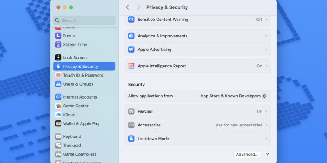Select Screen Time in the sidebar
This screenshot has height=163, width=327.
84,44
